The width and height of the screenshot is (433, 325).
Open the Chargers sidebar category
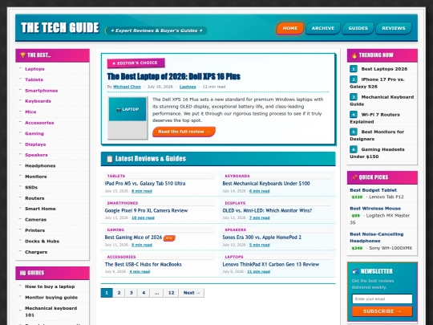36,252
